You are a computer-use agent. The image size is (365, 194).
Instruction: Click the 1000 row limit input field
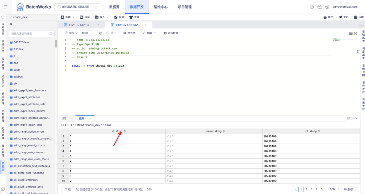pyautogui.click(x=89, y=33)
